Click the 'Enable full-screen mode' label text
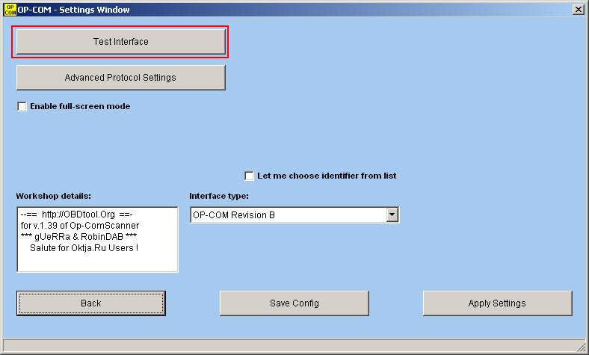 click(79, 107)
